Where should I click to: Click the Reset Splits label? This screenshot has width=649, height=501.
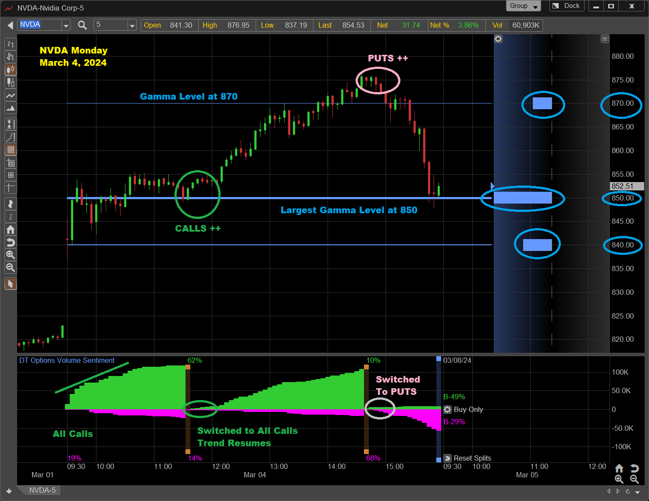[472, 458]
